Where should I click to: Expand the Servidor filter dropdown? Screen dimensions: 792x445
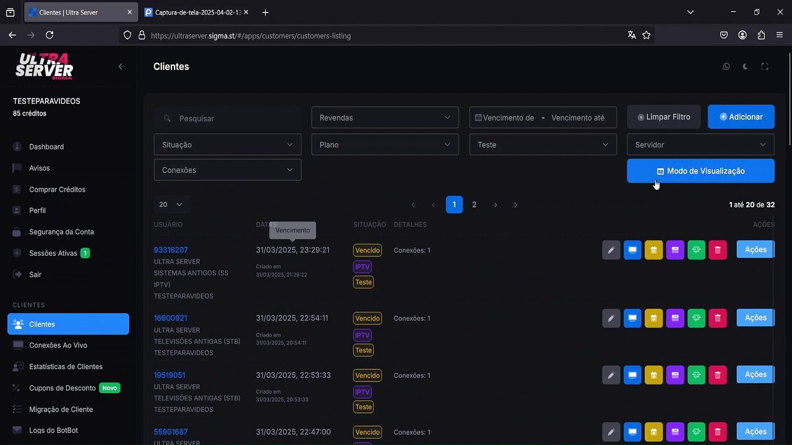point(700,145)
